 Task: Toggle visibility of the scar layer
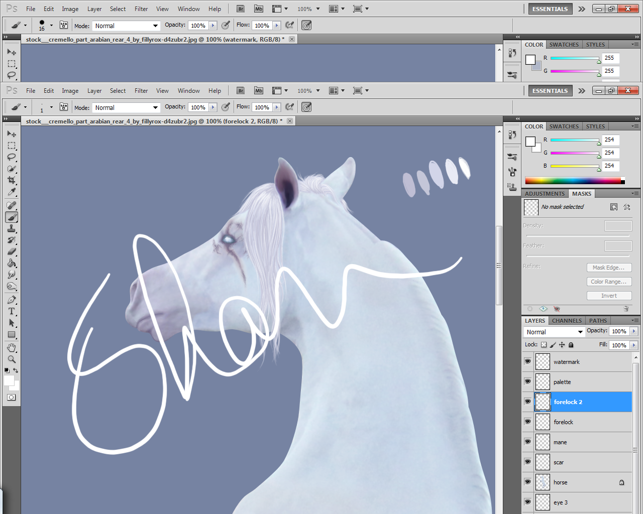click(527, 462)
